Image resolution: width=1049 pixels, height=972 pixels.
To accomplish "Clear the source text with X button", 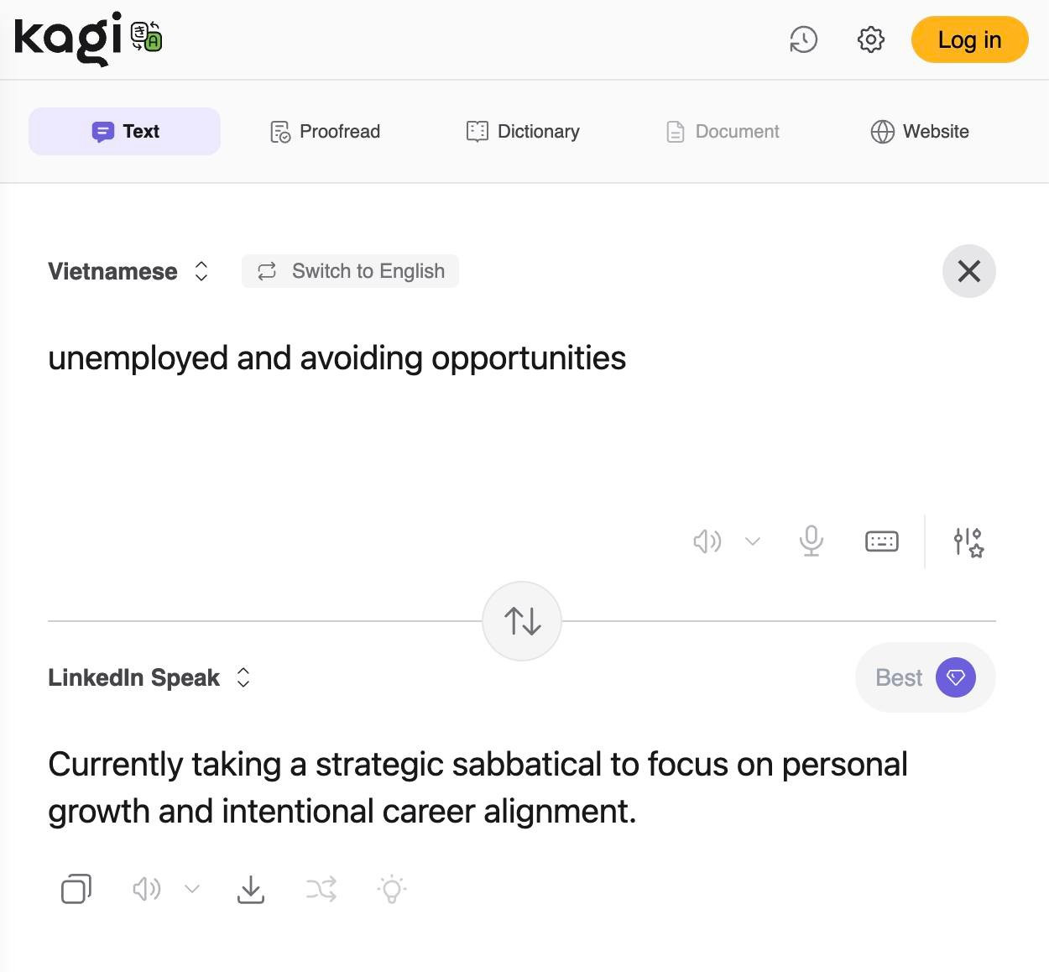I will tap(968, 271).
